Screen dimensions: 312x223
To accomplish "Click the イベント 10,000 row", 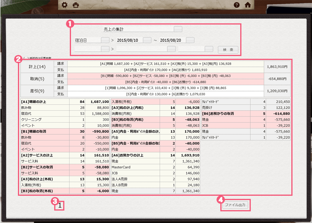I will (x=65, y=125).
